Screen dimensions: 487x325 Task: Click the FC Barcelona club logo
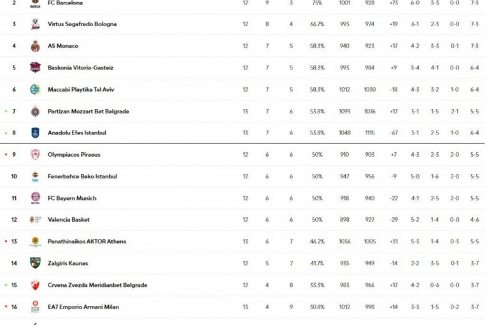coord(35,3)
